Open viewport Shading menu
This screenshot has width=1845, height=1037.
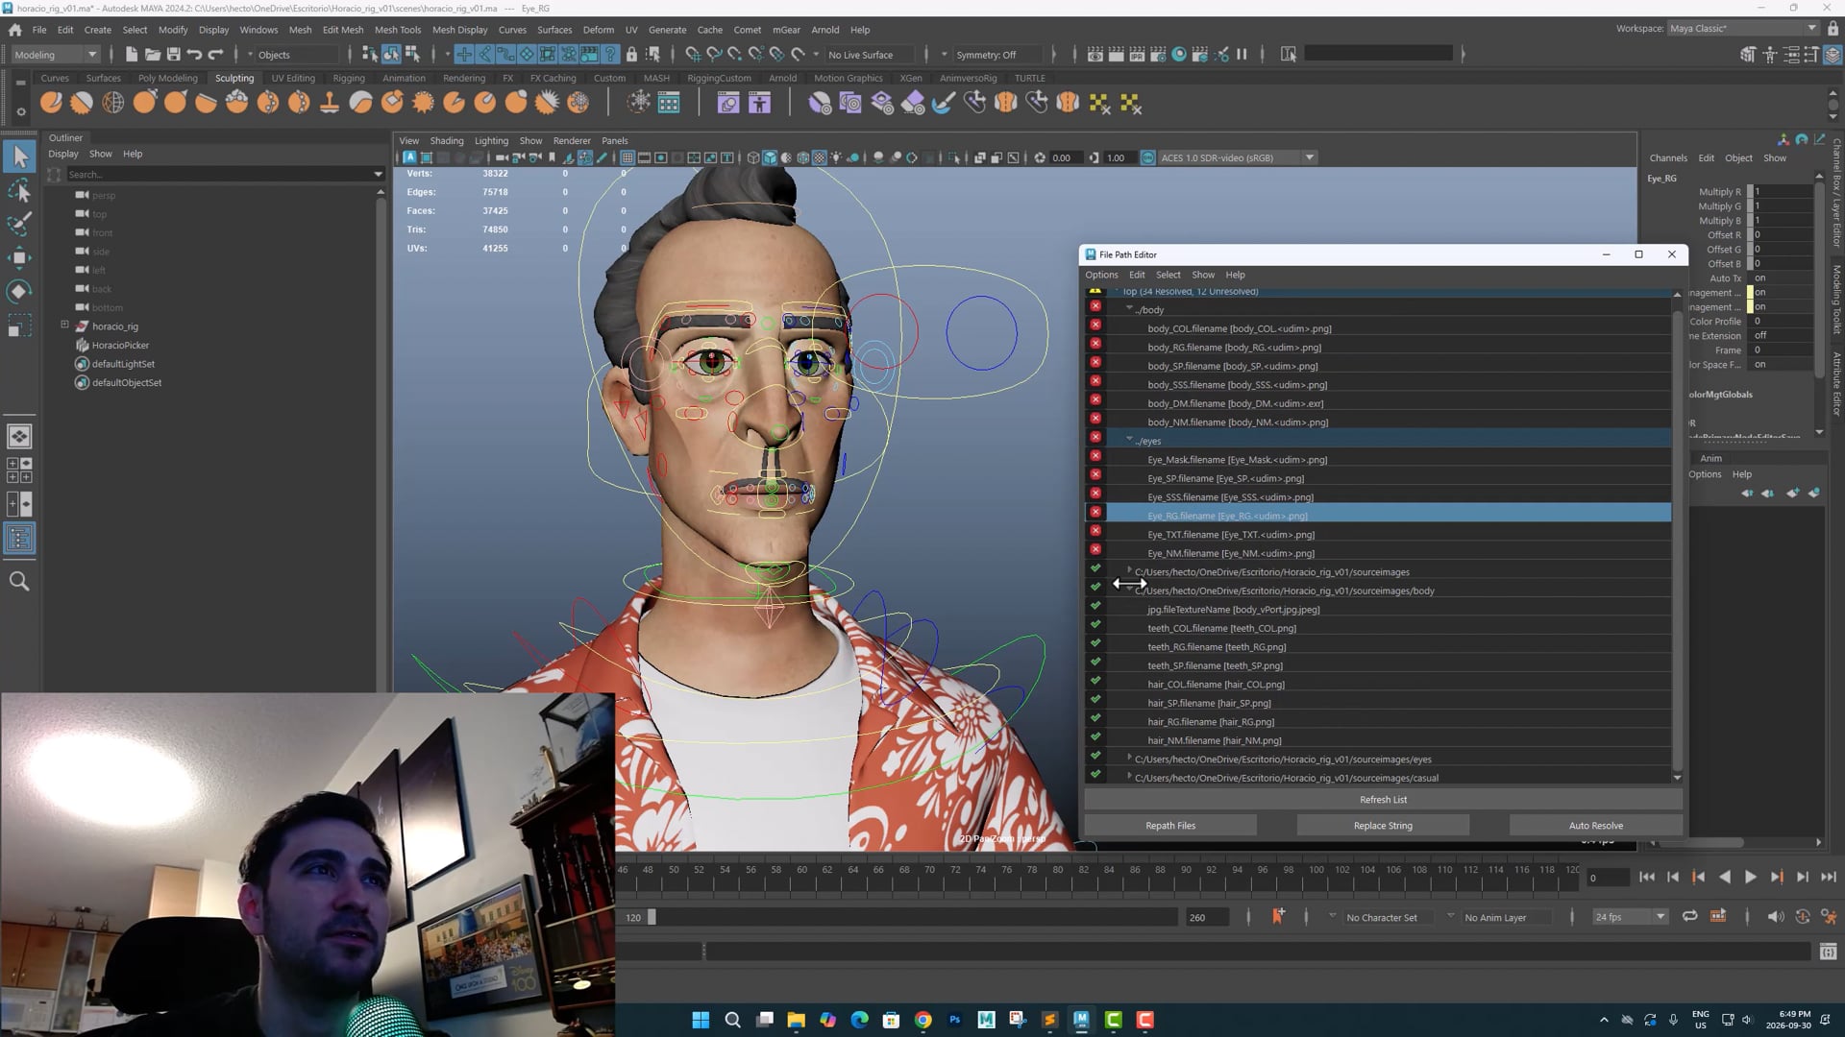446,140
